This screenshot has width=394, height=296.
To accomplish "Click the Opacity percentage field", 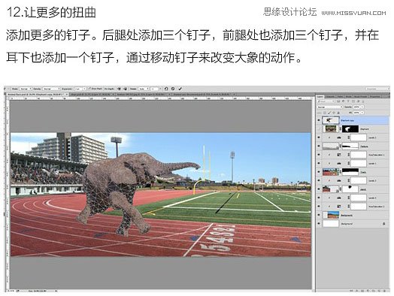I will pyautogui.click(x=356, y=107).
